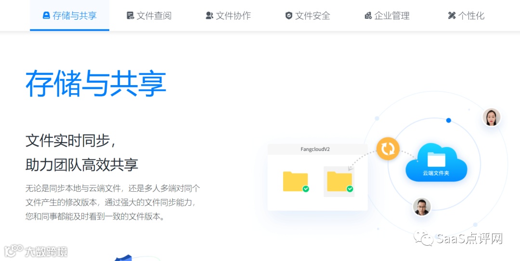This screenshot has height=261, width=520.
Task: Select the 文件协作 tab
Action: coord(229,15)
